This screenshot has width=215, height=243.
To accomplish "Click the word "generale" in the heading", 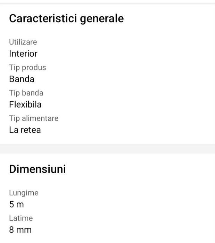I will 102,19.
